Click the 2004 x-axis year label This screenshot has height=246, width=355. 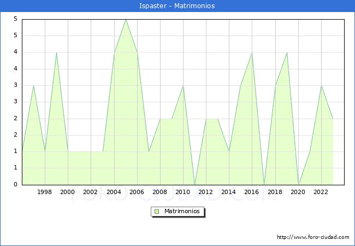coord(114,192)
